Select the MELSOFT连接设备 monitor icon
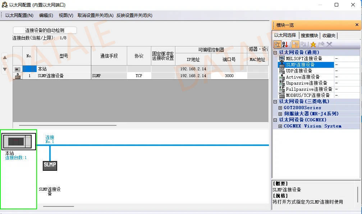This screenshot has width=362, height=214. pyautogui.click(x=282, y=58)
